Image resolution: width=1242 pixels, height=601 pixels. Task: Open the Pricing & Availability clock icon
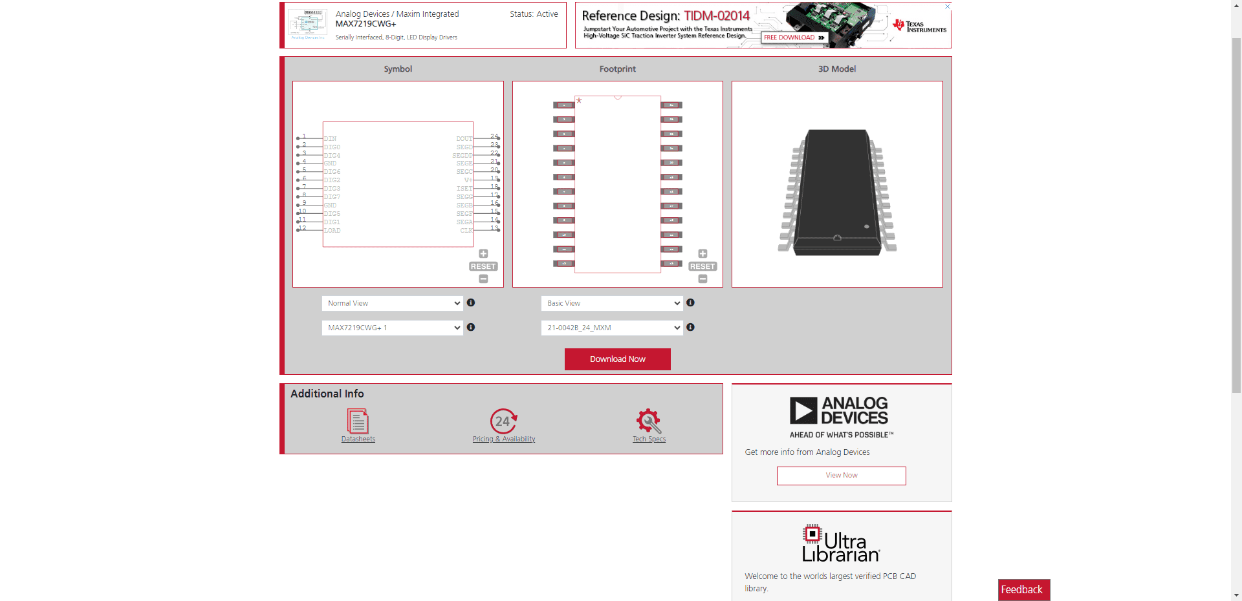(503, 421)
